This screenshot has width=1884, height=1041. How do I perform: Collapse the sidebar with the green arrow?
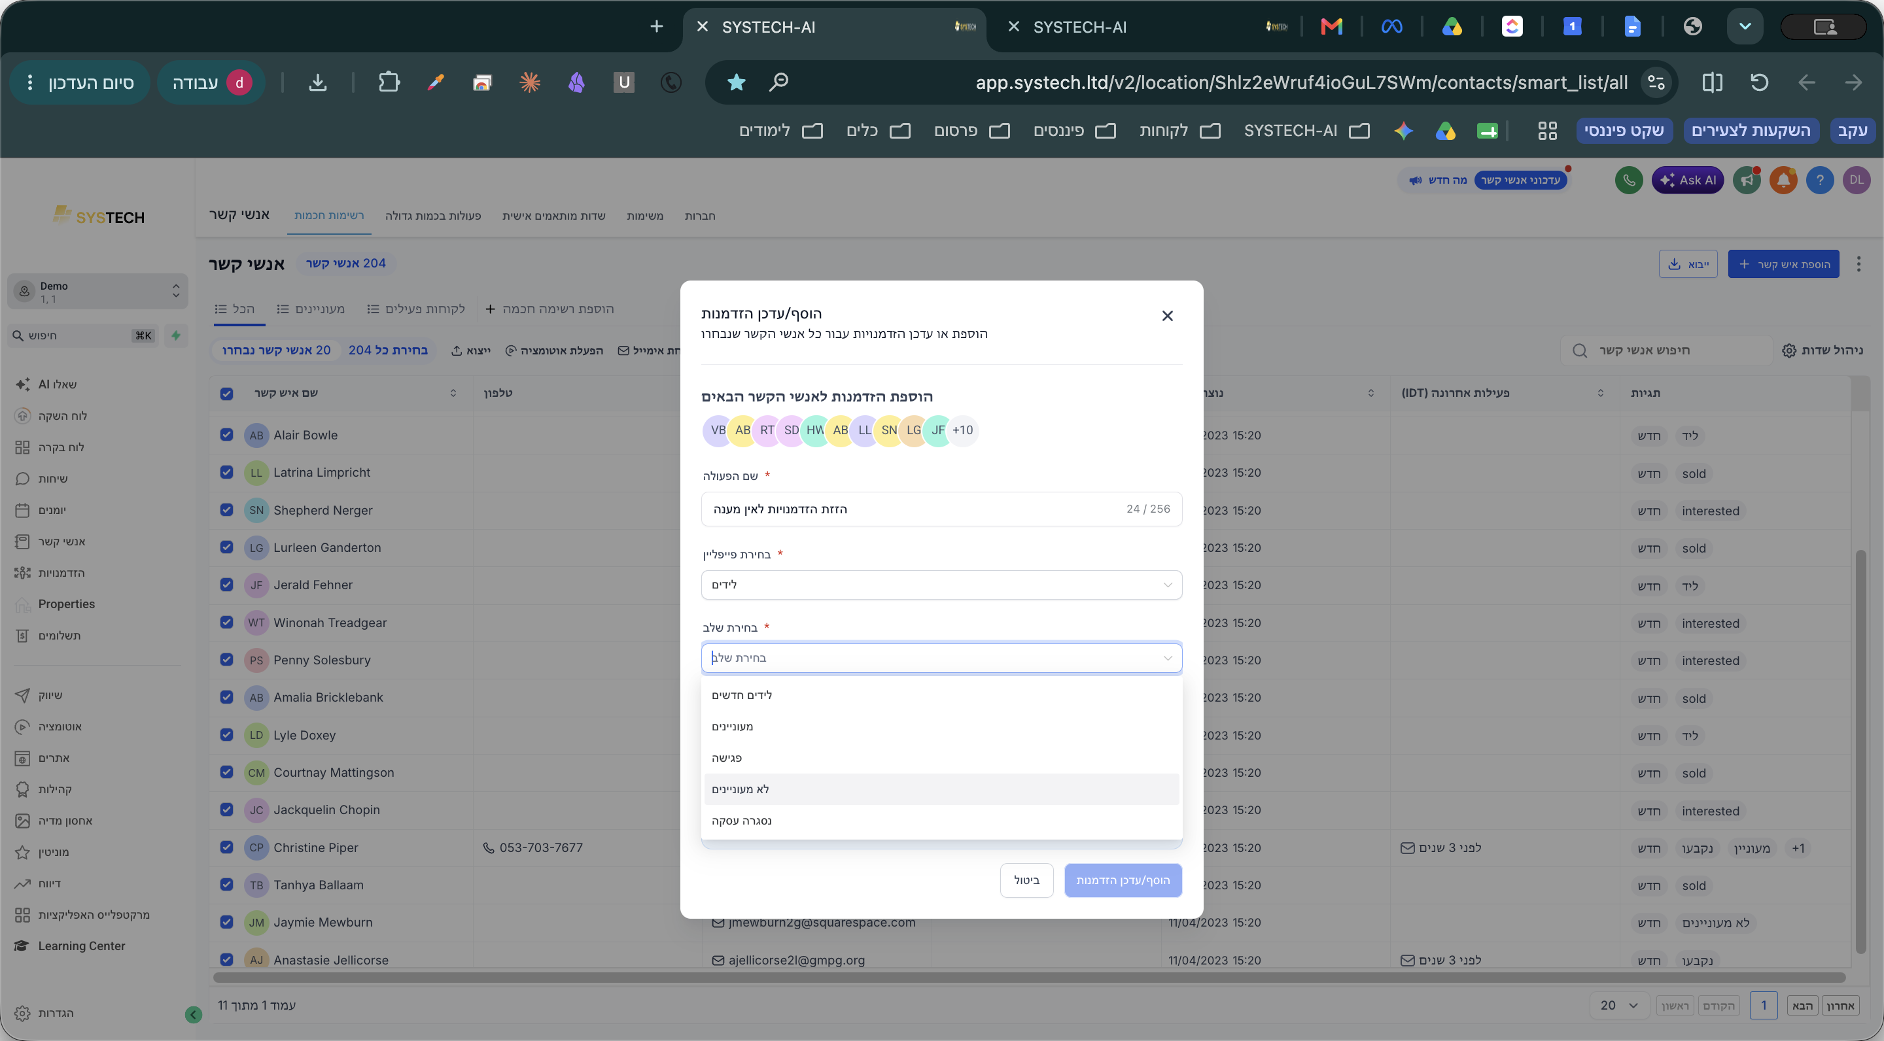point(193,1014)
